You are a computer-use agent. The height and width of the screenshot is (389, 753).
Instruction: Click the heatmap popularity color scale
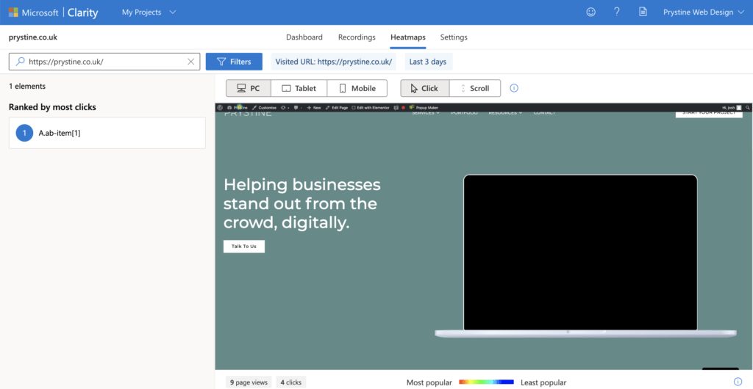pos(486,382)
